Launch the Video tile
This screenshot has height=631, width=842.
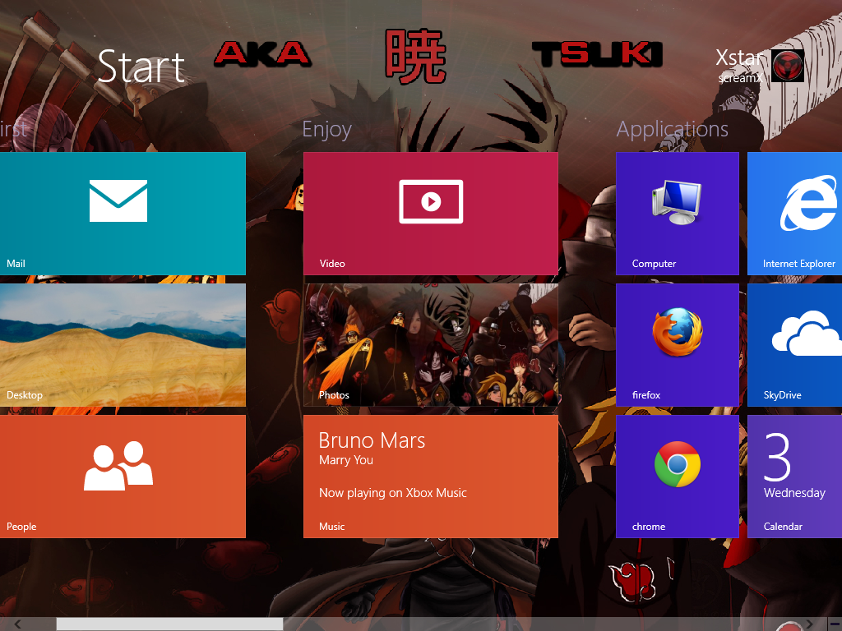(431, 214)
